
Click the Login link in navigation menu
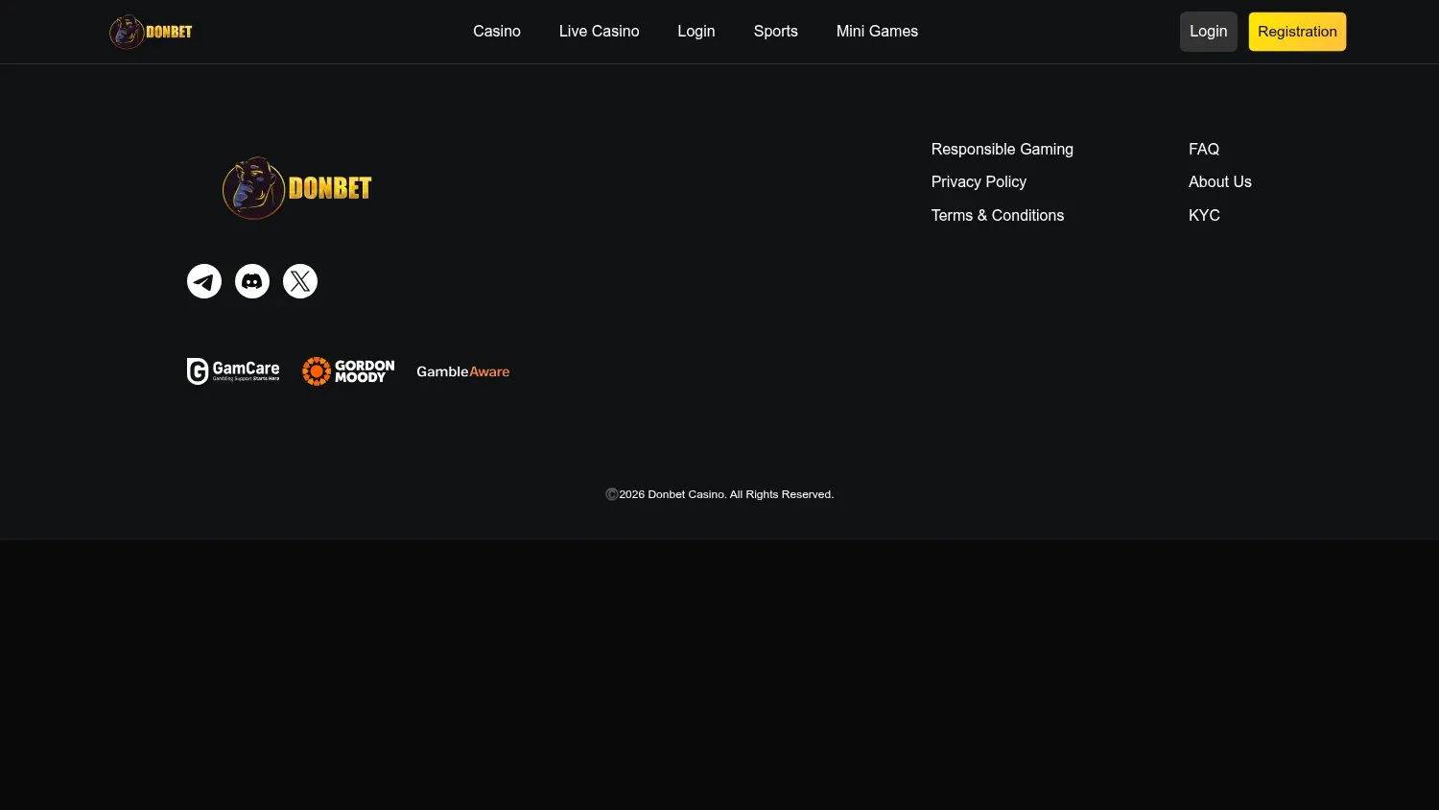[x=696, y=32]
